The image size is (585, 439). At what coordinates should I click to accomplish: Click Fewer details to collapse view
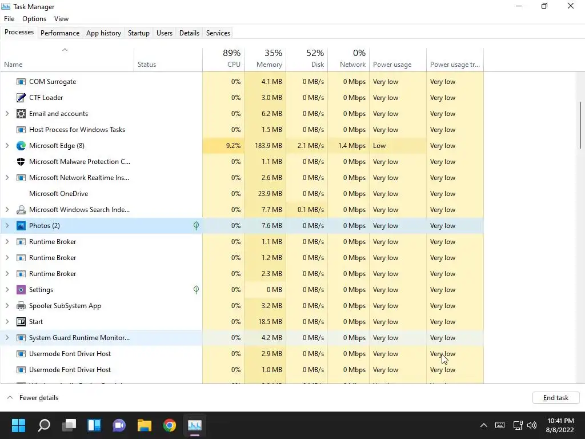[x=33, y=398]
